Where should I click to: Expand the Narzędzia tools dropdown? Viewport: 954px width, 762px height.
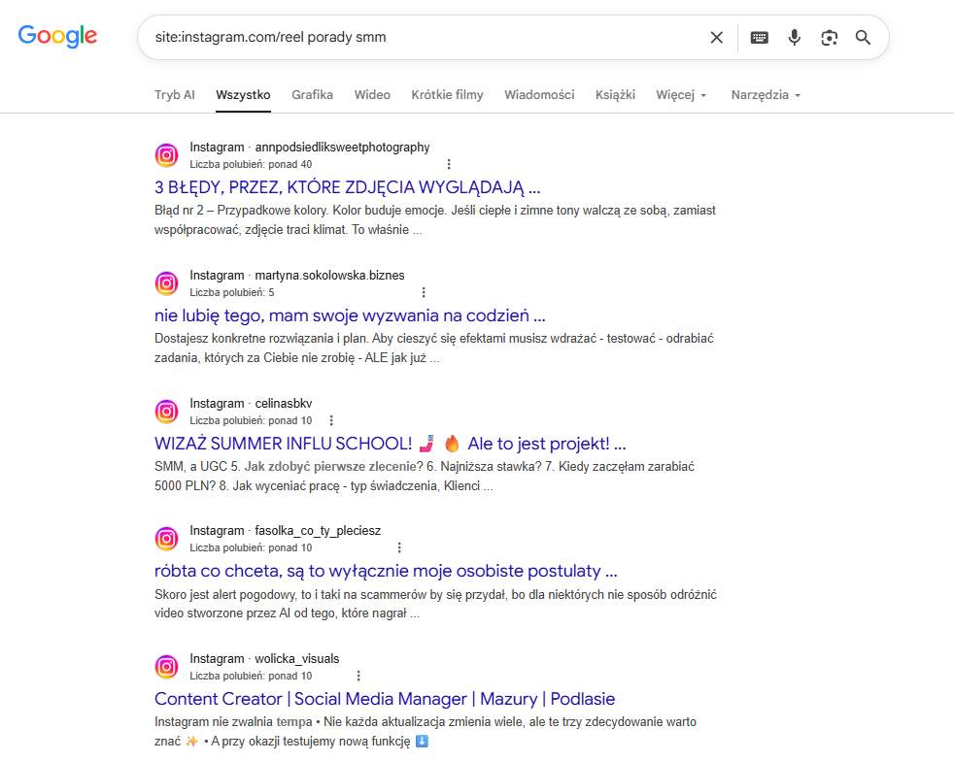[x=766, y=95]
